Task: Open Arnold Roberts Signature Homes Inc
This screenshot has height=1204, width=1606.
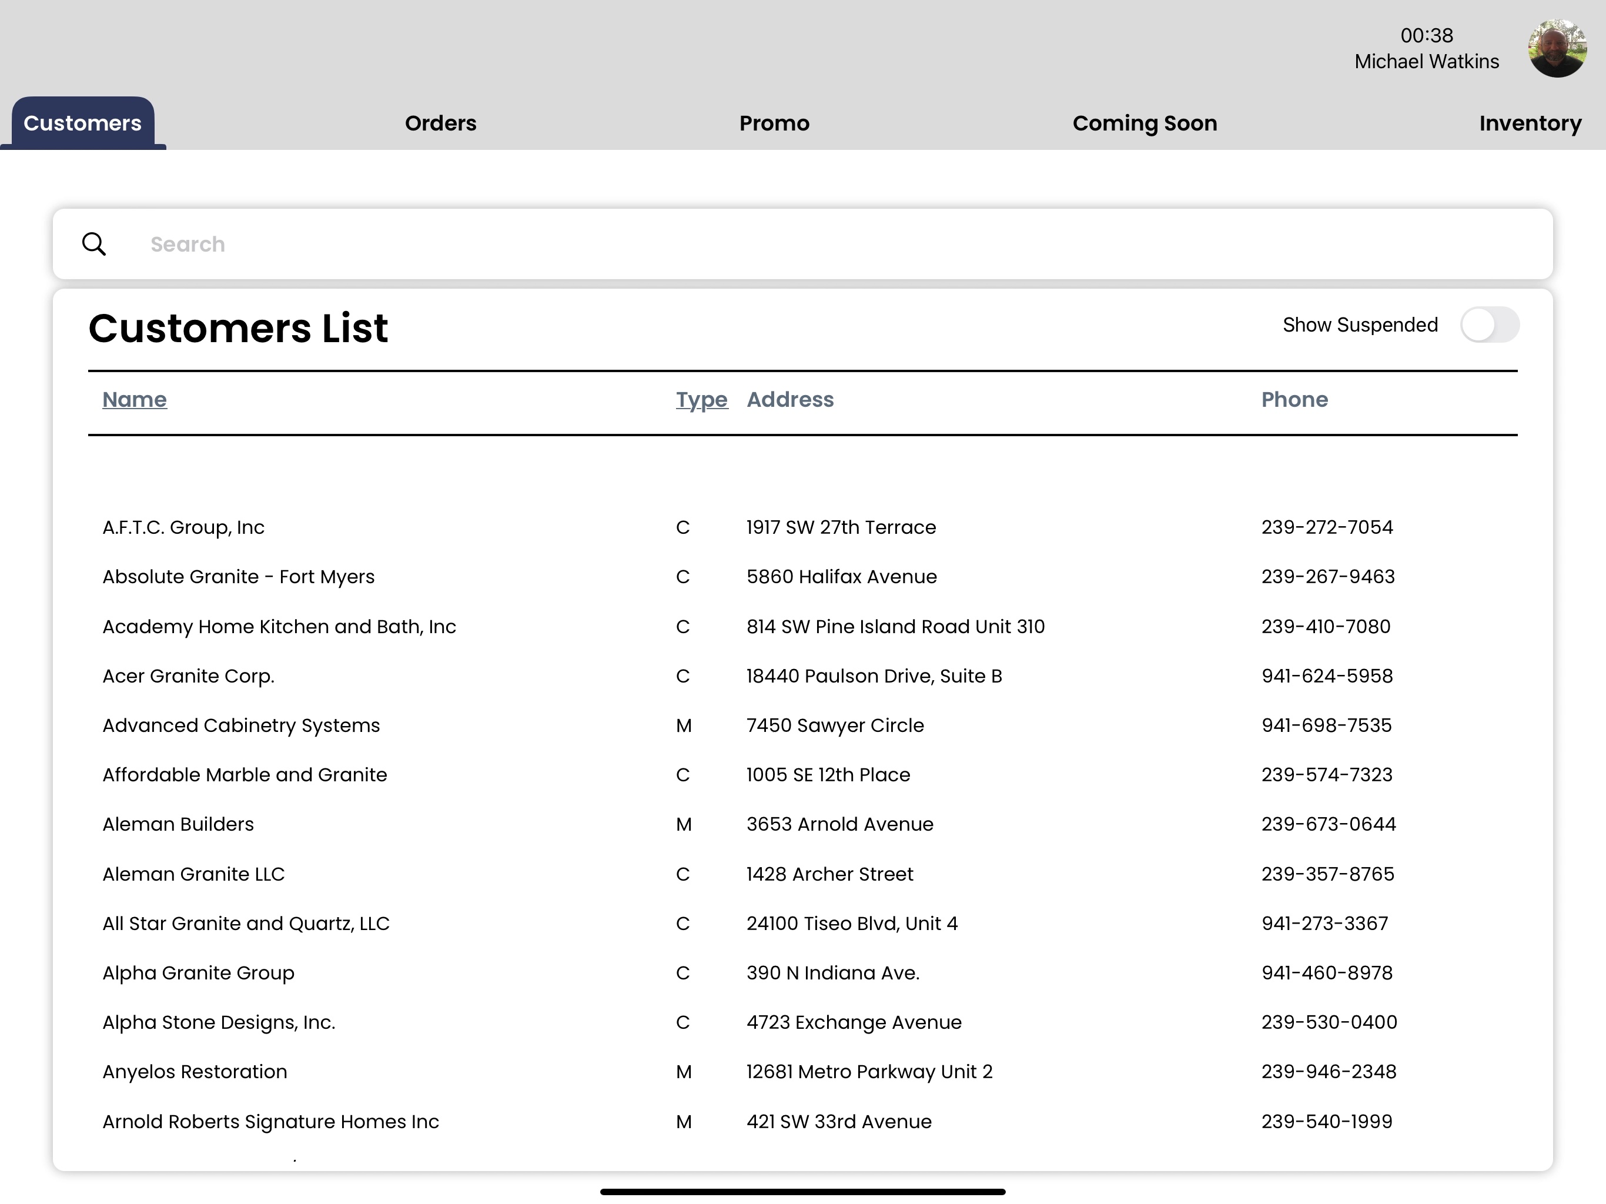Action: click(x=270, y=1122)
